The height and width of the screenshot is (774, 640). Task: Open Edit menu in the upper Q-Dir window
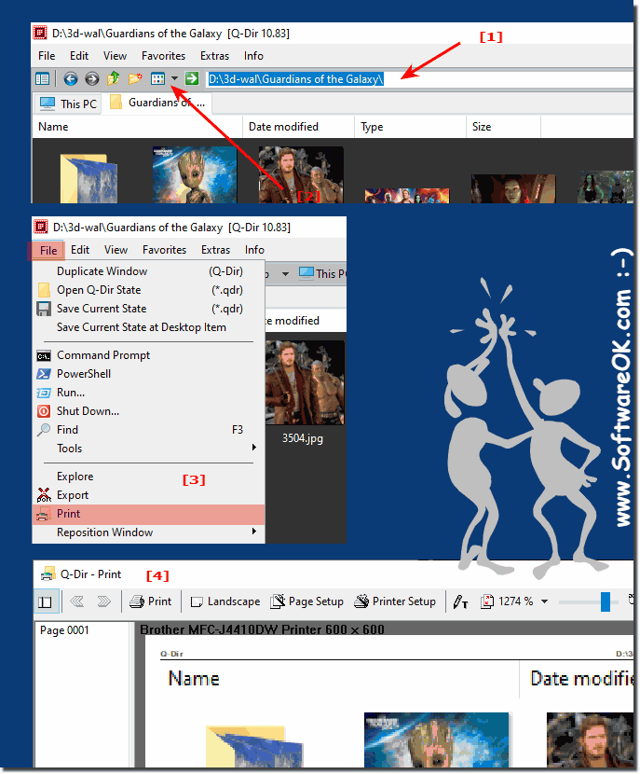(x=79, y=56)
